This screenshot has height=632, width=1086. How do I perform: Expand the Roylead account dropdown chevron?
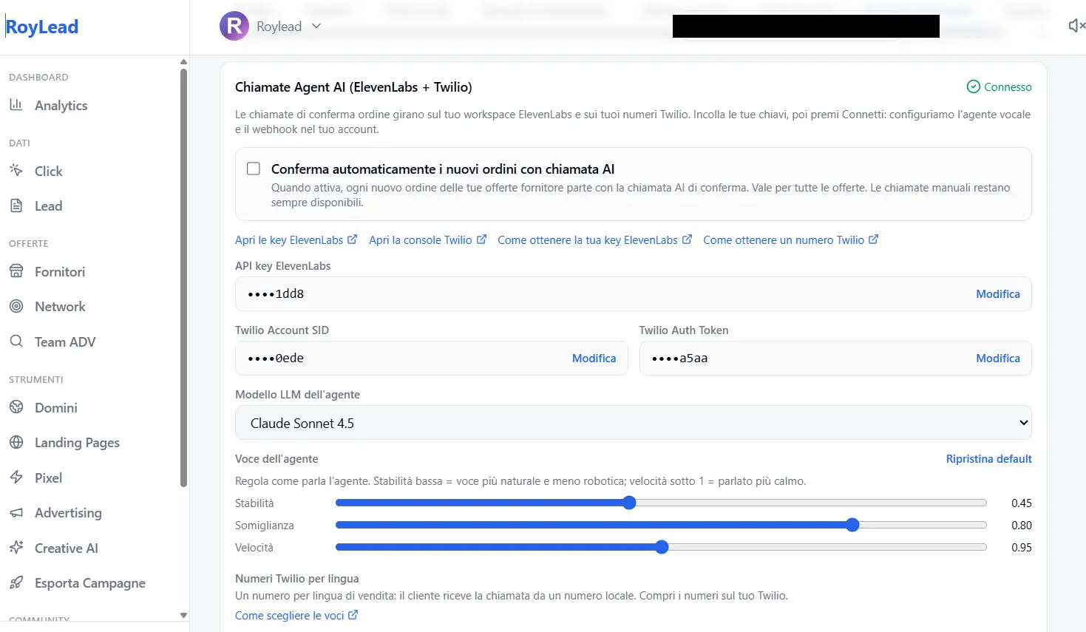316,26
